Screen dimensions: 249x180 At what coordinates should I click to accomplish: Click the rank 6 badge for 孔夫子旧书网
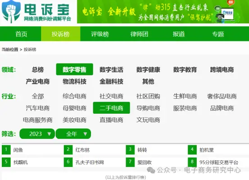point(68,162)
